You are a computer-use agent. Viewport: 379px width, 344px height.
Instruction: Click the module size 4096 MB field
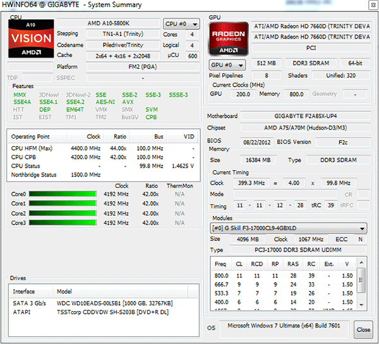point(248,239)
